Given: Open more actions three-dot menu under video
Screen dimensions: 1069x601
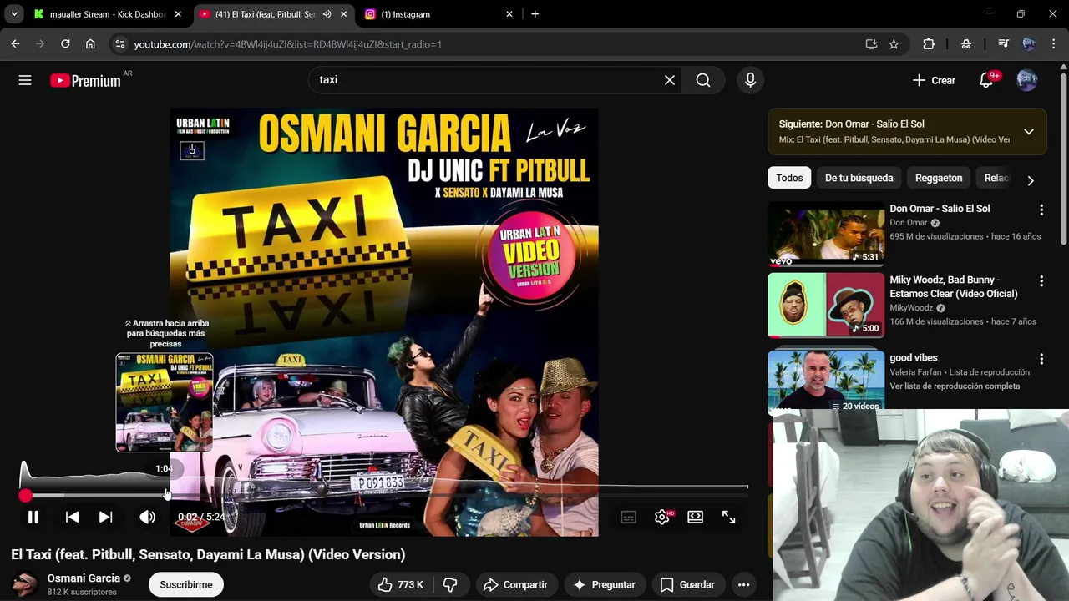Looking at the screenshot, I should click(x=743, y=585).
